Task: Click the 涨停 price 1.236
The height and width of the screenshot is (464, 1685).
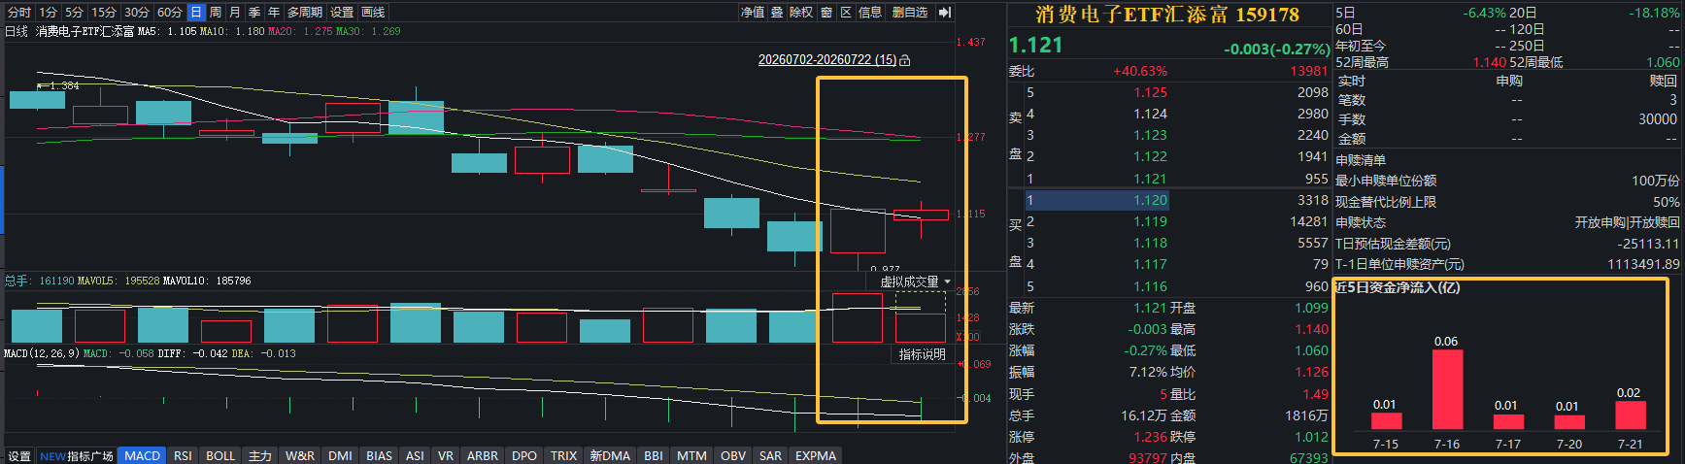Action: pyautogui.click(x=1151, y=438)
